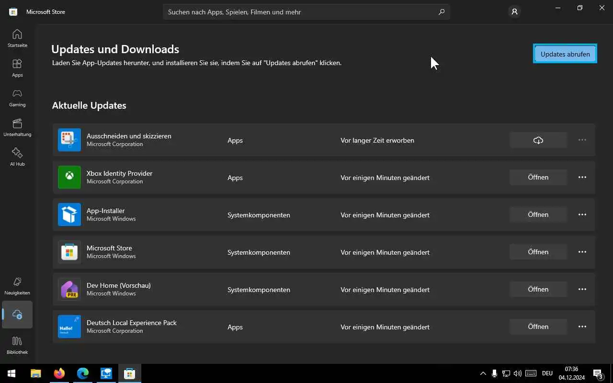Screen dimensions: 613x383
Task: Click Ausschneiden und skizzieren app icon
Action: point(69,140)
